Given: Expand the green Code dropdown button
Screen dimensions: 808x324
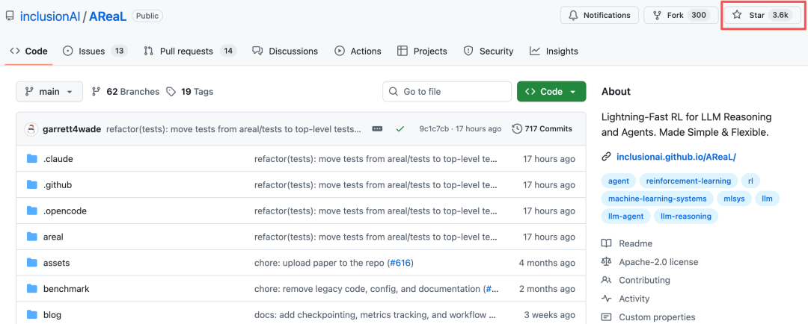Looking at the screenshot, I should pyautogui.click(x=551, y=92).
